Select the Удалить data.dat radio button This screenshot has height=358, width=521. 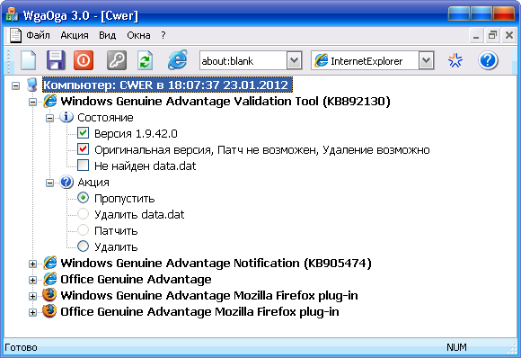coord(83,214)
